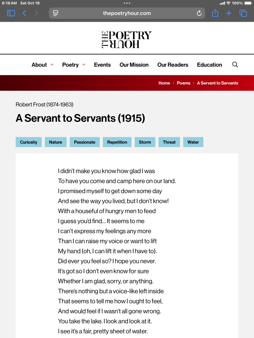Open the Events menu item

pyautogui.click(x=102, y=65)
